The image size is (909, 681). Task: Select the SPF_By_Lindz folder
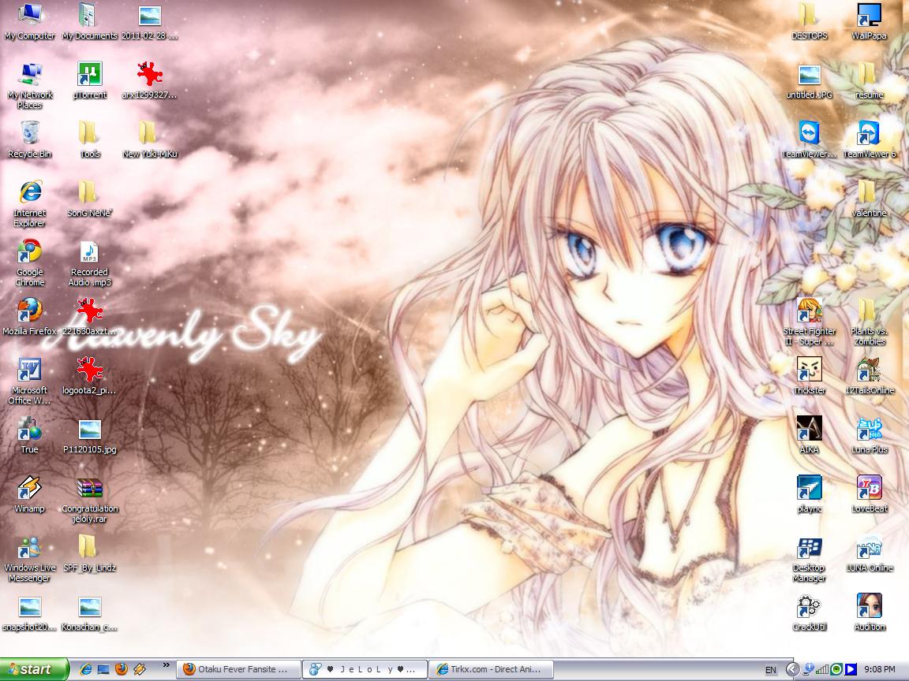89,553
